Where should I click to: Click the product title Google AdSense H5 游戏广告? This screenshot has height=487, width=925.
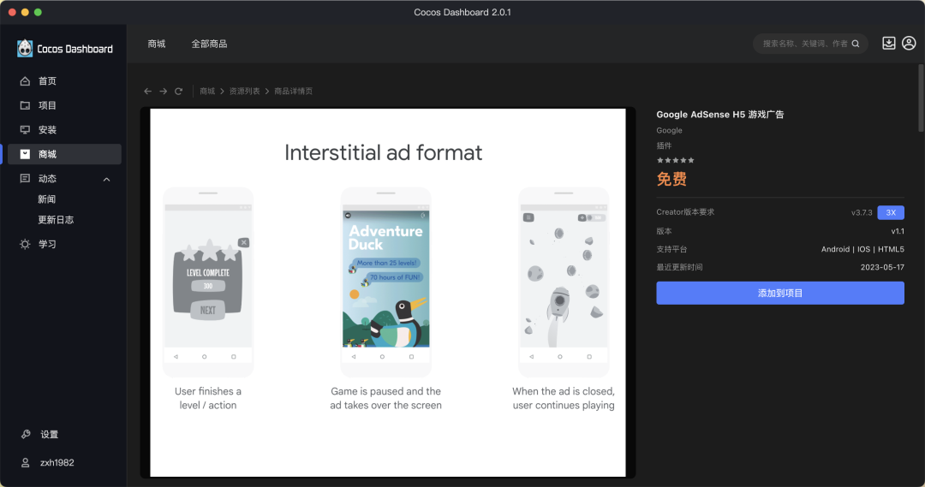coord(719,115)
